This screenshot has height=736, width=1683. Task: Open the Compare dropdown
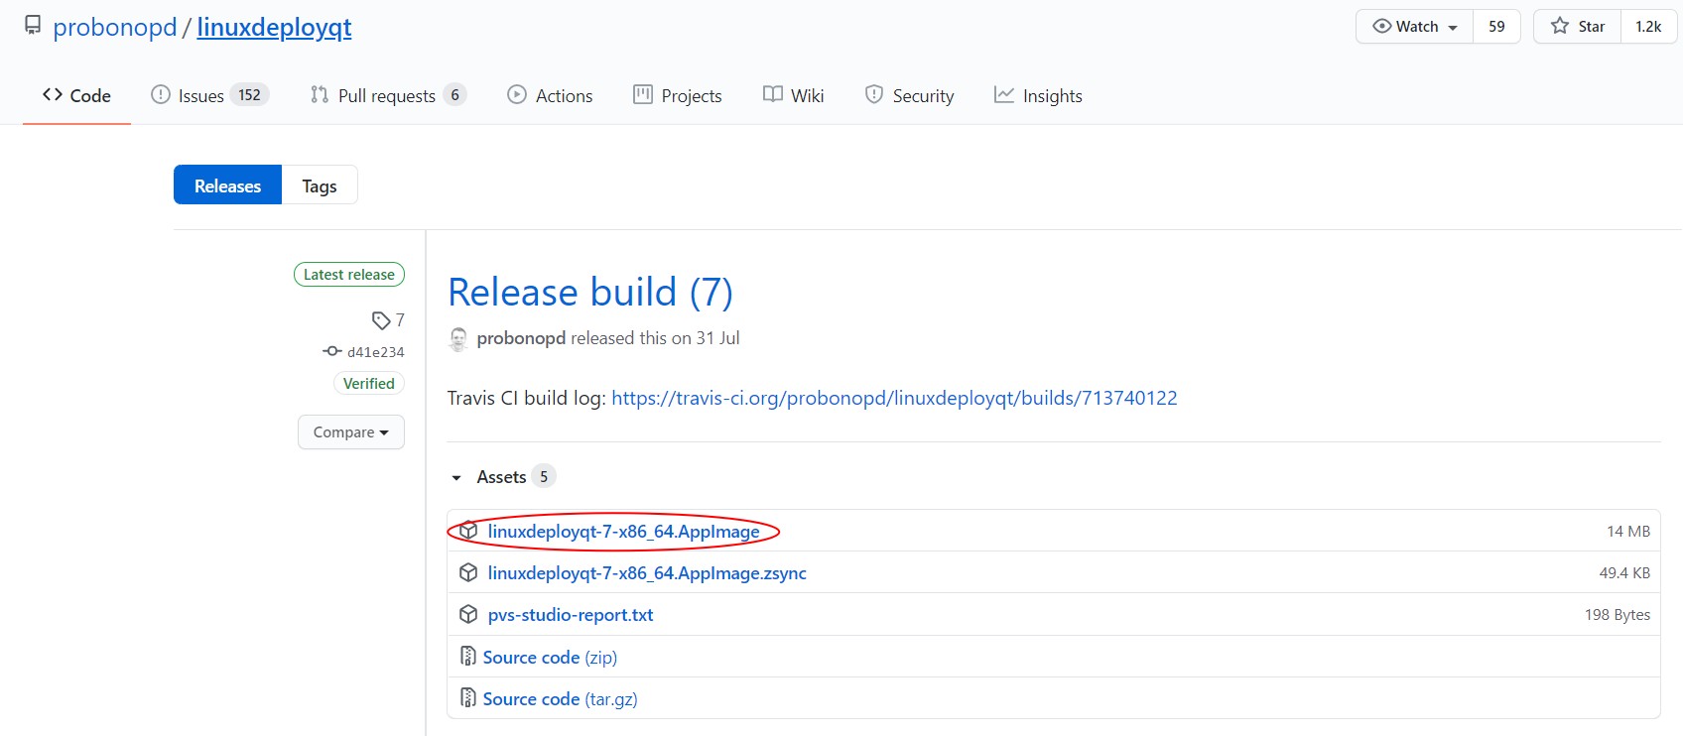pos(351,432)
